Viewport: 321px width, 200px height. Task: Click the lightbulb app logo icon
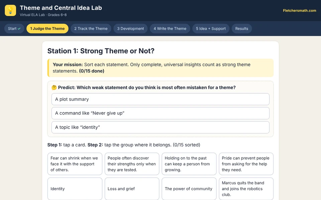pyautogui.click(x=10, y=10)
